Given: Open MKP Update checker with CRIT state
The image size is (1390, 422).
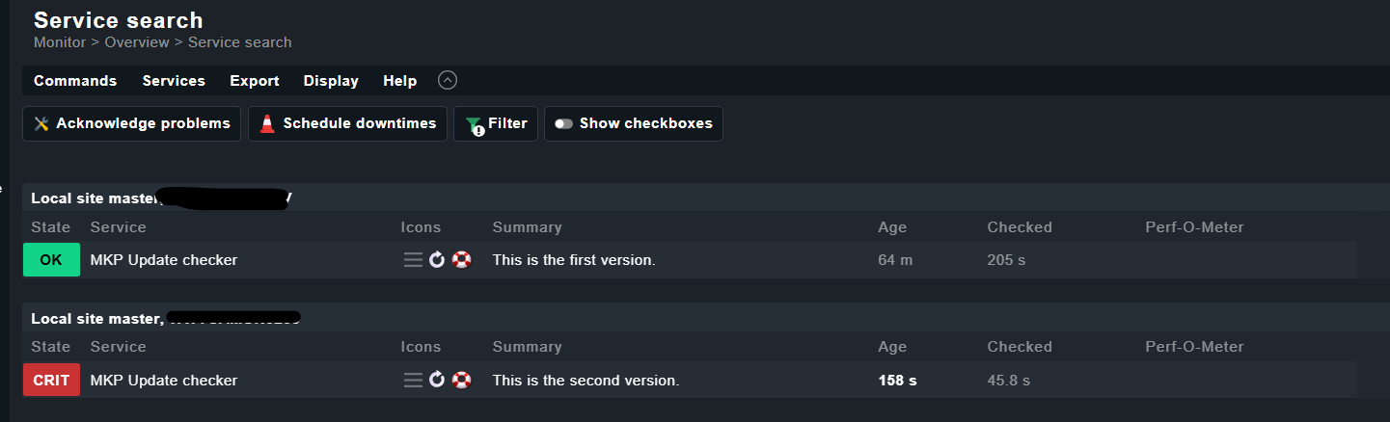Looking at the screenshot, I should click(x=164, y=381).
